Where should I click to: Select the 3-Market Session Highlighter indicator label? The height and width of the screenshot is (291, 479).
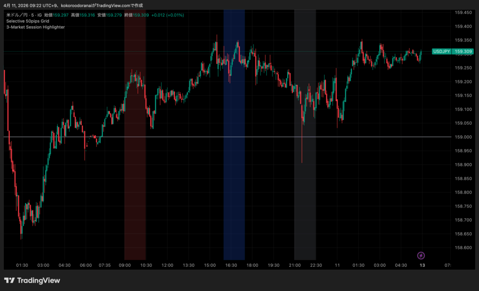(36, 27)
